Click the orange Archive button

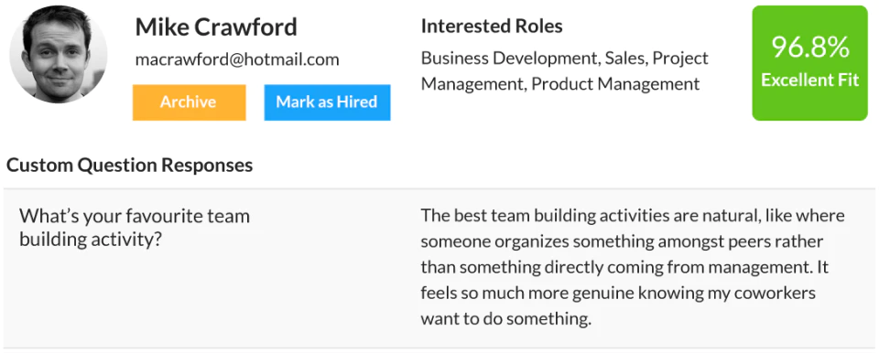pos(189,102)
